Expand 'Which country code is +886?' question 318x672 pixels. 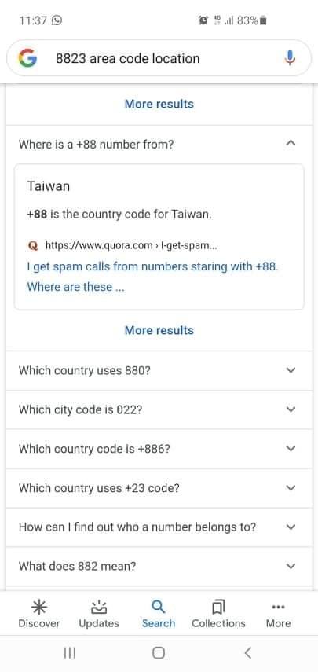pos(159,449)
